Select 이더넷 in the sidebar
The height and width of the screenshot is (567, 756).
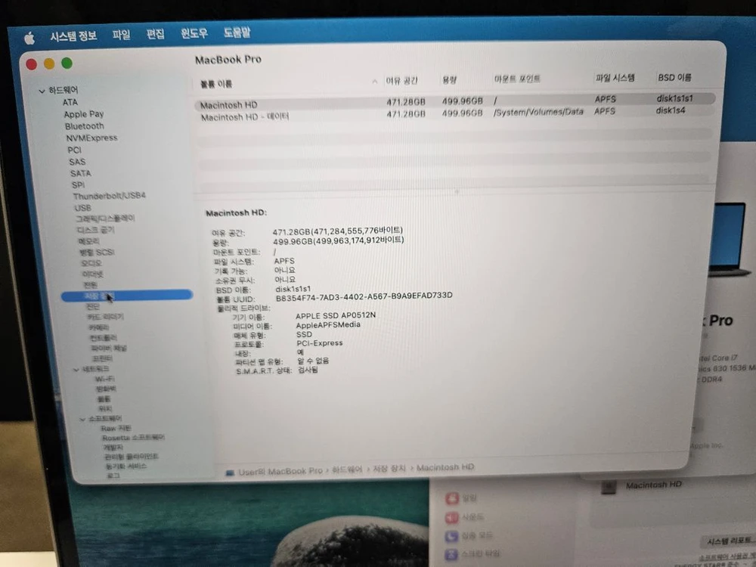pos(92,275)
